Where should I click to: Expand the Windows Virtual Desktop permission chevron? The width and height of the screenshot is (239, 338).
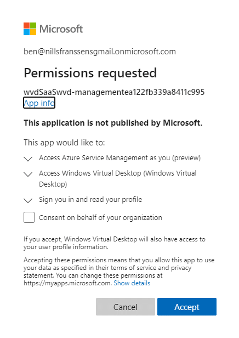click(28, 174)
